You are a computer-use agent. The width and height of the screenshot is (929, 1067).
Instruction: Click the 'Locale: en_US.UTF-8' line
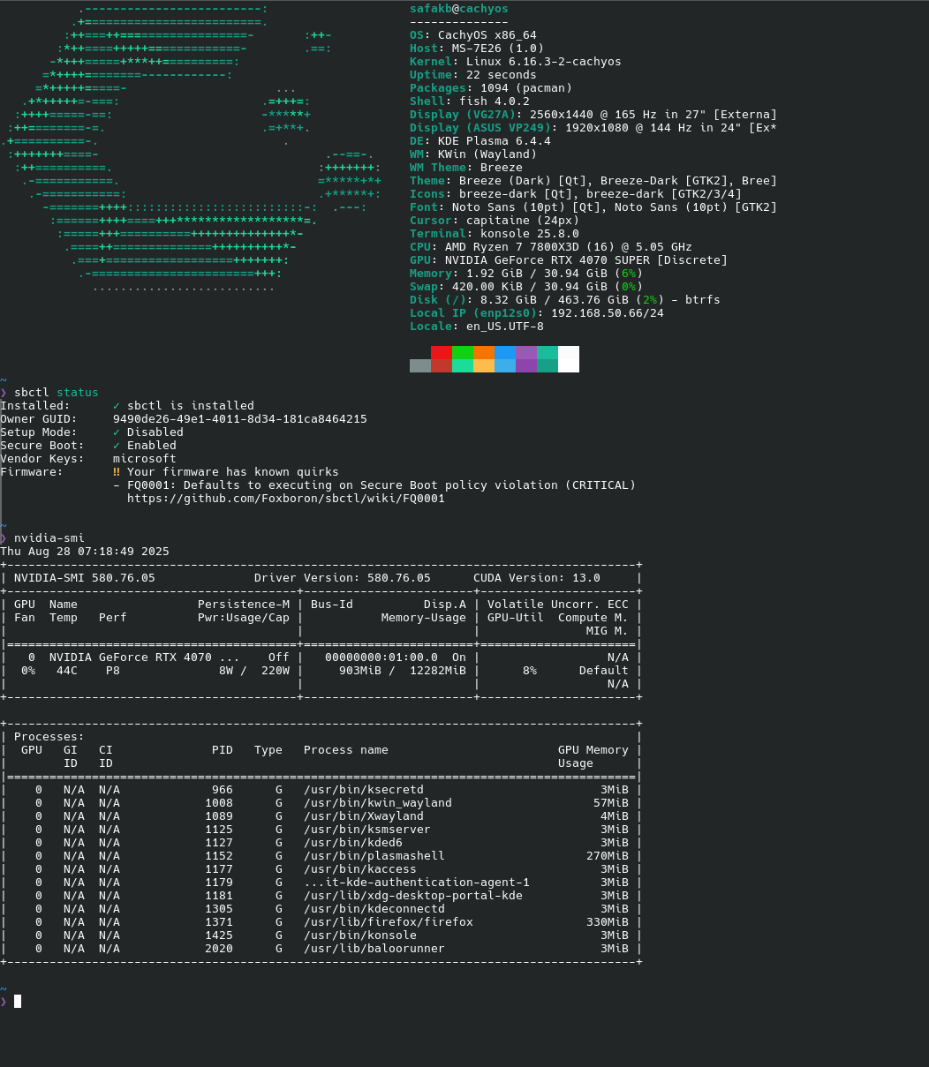coord(477,327)
